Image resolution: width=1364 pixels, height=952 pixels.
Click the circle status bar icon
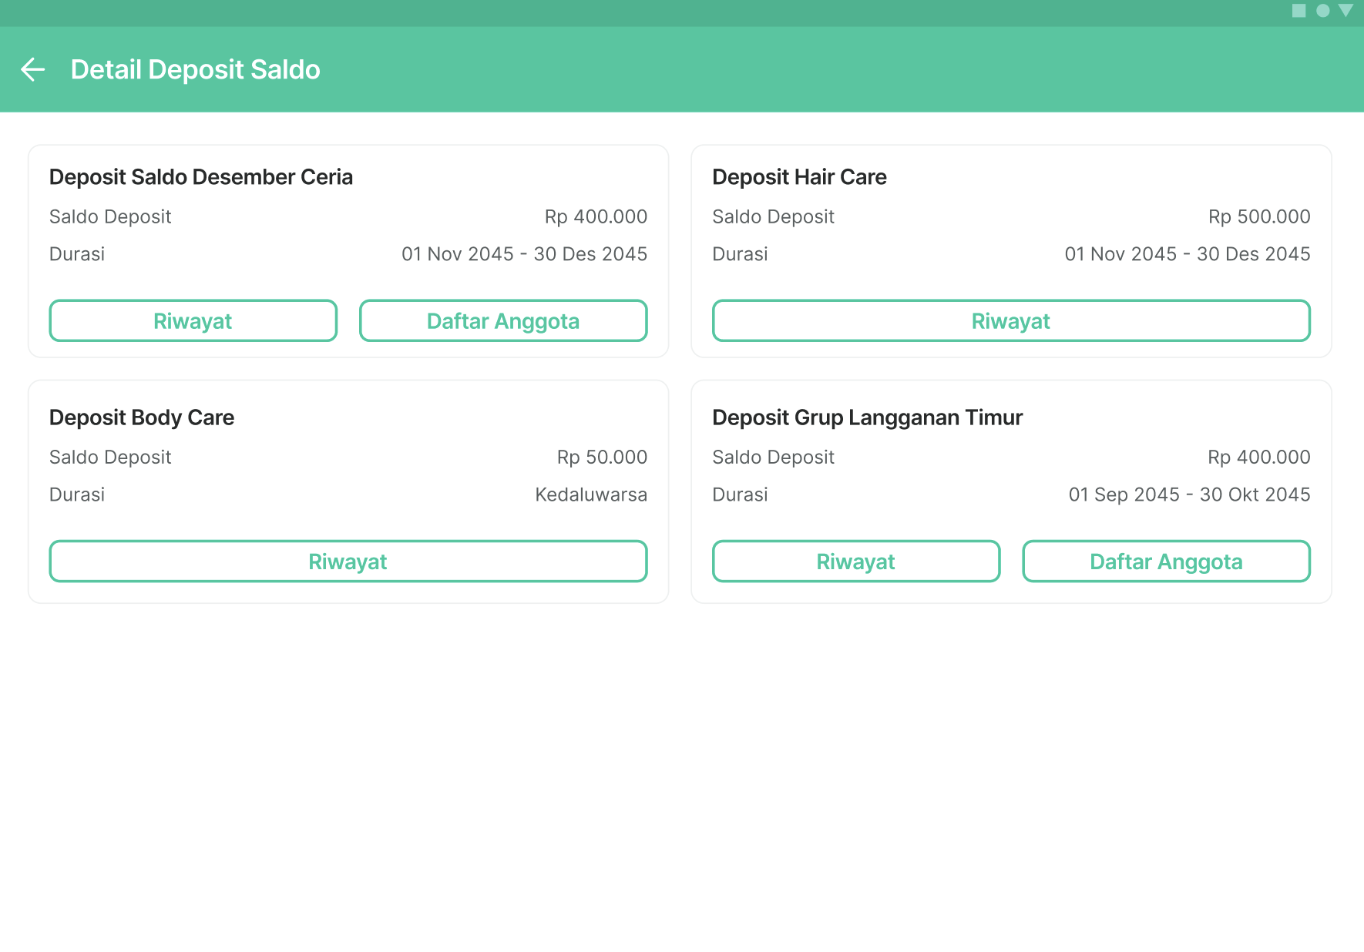[1323, 11]
